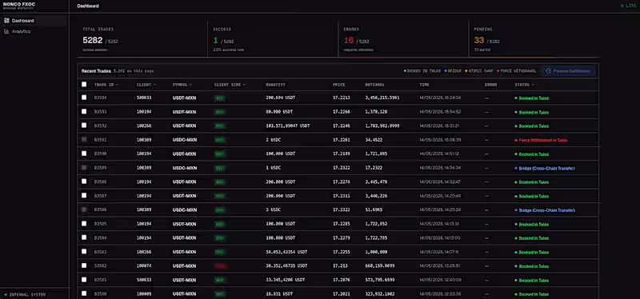Screen dimensions: 640x299
Task: Click the check-circle icon in Preview Settlement
Action: coord(549,71)
